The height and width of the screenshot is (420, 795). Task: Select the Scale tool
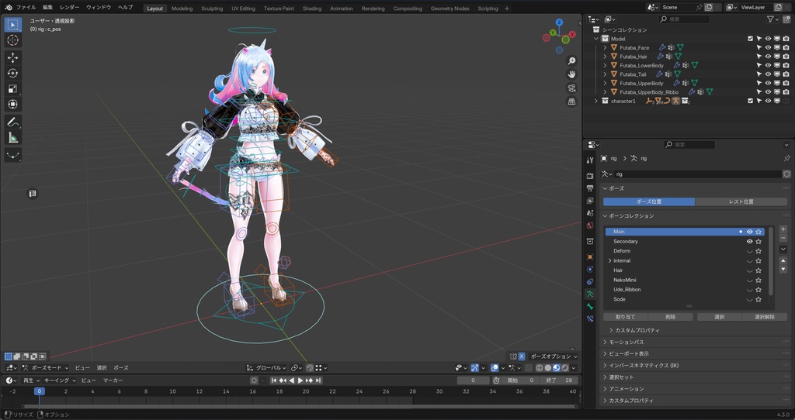13,89
